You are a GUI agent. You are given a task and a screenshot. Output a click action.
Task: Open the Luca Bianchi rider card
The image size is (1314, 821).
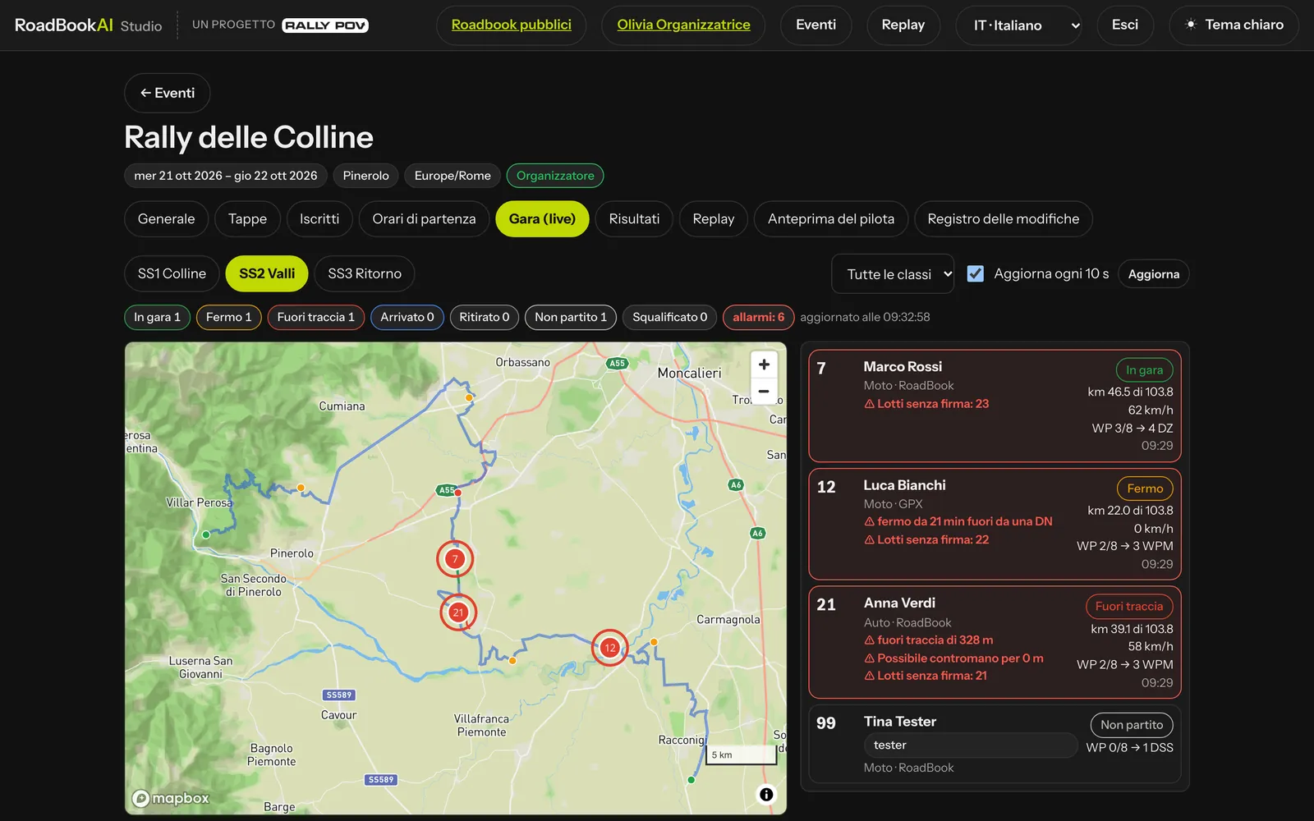click(x=995, y=525)
